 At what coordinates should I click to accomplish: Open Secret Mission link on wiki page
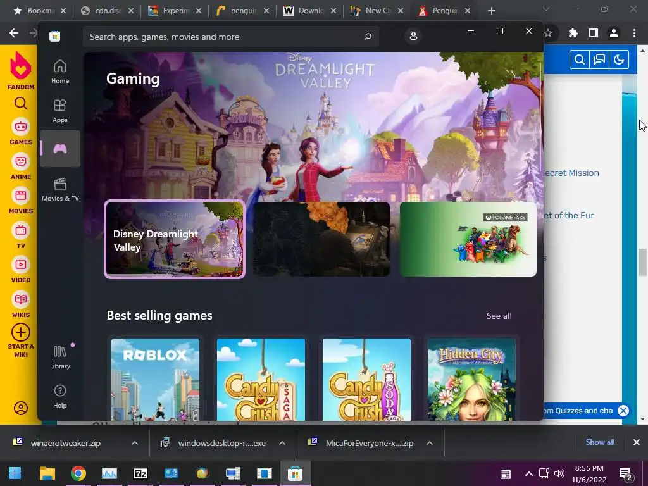click(571, 173)
